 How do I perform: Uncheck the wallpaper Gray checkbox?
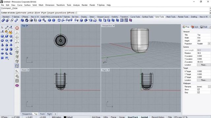click(198, 92)
